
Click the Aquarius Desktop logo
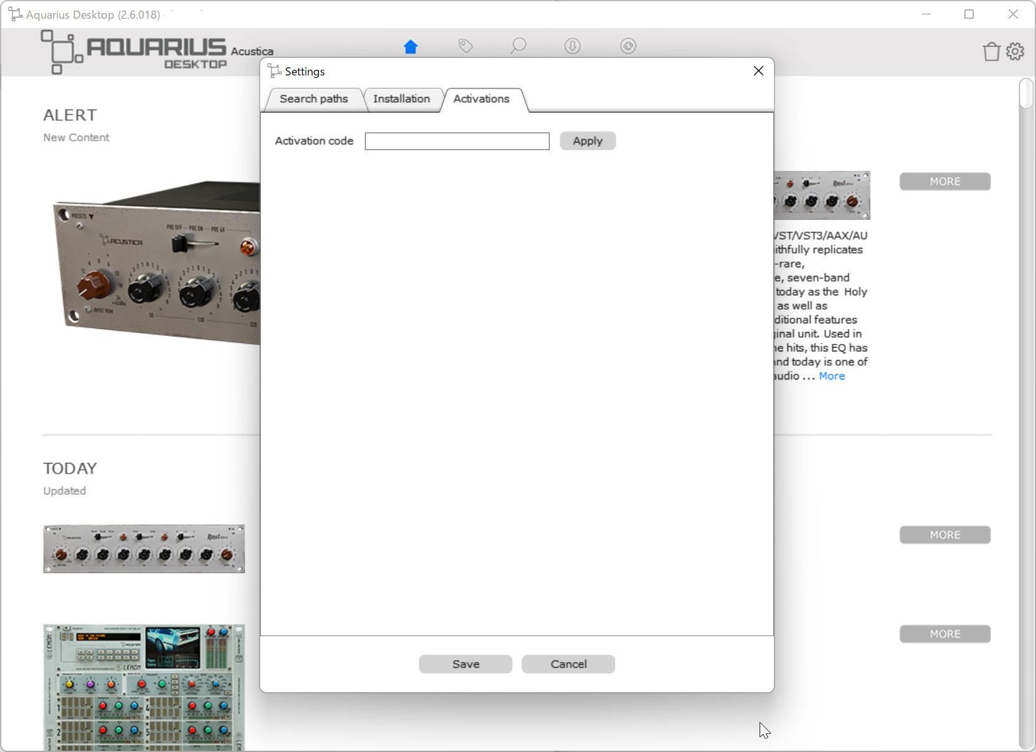pos(134,52)
